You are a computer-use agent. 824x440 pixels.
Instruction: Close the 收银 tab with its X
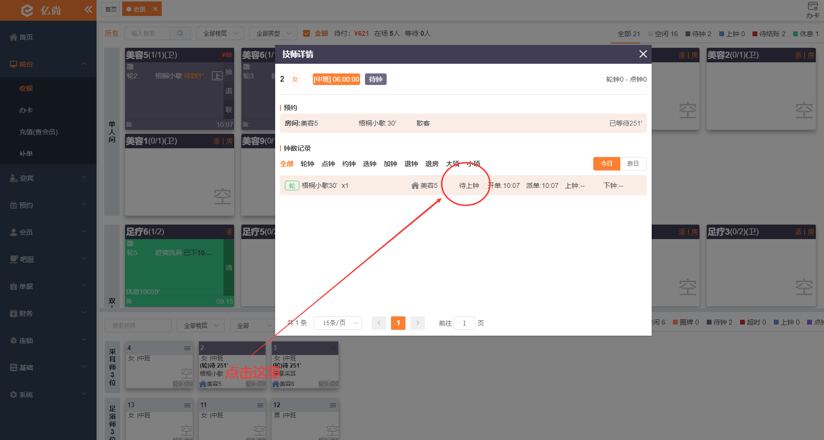(155, 9)
